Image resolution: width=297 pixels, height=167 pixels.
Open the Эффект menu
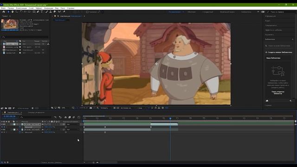39,8
